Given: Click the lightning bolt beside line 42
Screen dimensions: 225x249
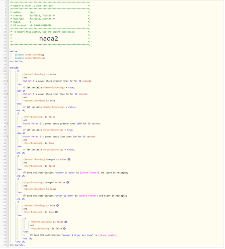Looking at the screenshot, I should 7,137.
